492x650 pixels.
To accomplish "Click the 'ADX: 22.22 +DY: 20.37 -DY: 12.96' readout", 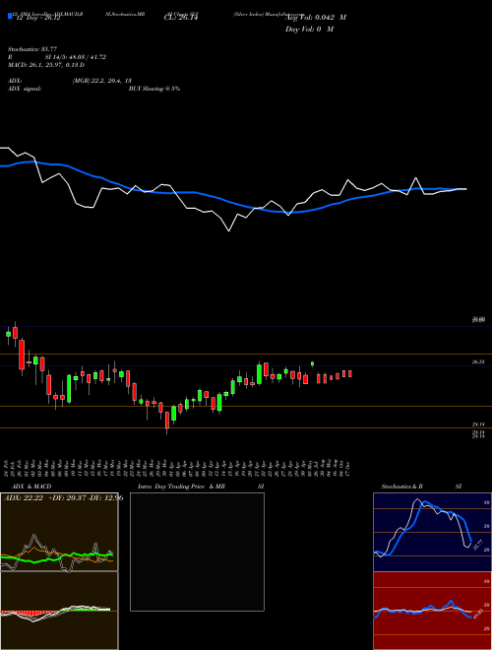I will [x=63, y=497].
